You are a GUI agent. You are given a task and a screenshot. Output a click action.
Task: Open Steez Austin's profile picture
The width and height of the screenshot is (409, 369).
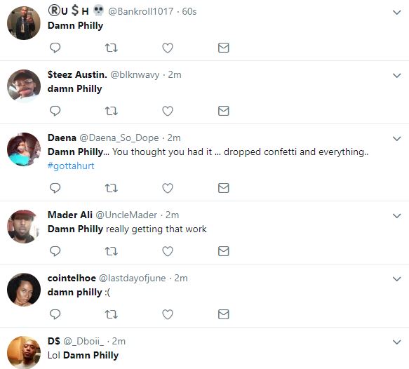(x=24, y=86)
